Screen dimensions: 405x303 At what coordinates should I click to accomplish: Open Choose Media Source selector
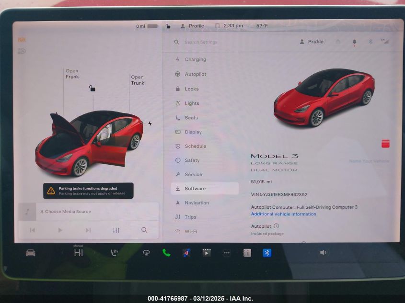point(68,212)
